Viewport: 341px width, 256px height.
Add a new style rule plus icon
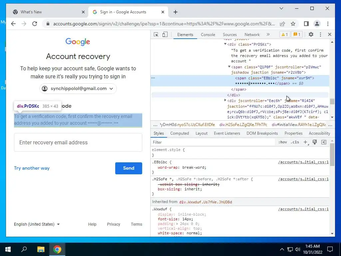tap(306, 142)
